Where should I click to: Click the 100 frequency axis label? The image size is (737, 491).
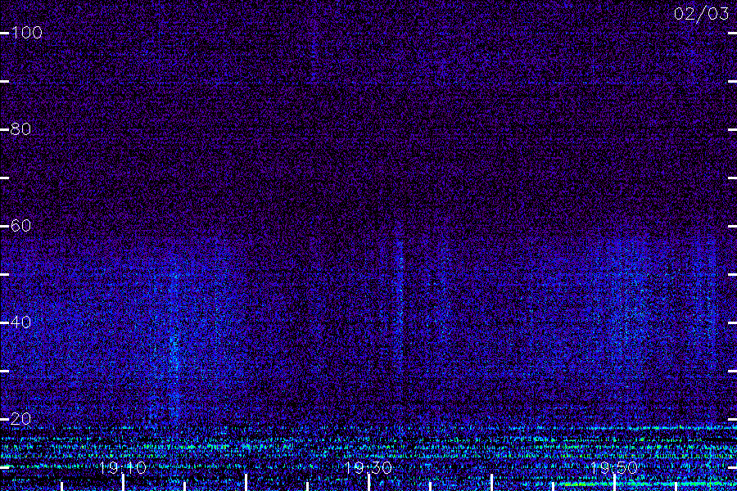[x=26, y=33]
